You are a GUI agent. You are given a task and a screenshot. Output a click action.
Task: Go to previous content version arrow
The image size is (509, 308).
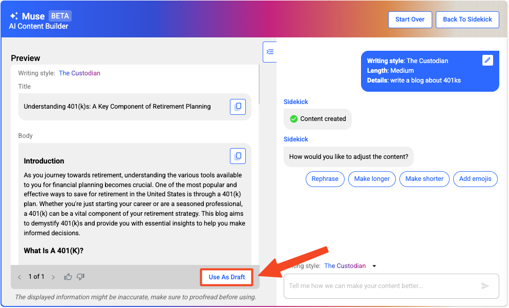[x=19, y=277]
